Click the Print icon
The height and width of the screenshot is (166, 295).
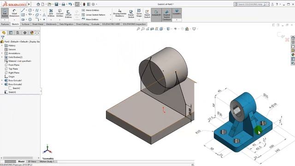point(64,4)
